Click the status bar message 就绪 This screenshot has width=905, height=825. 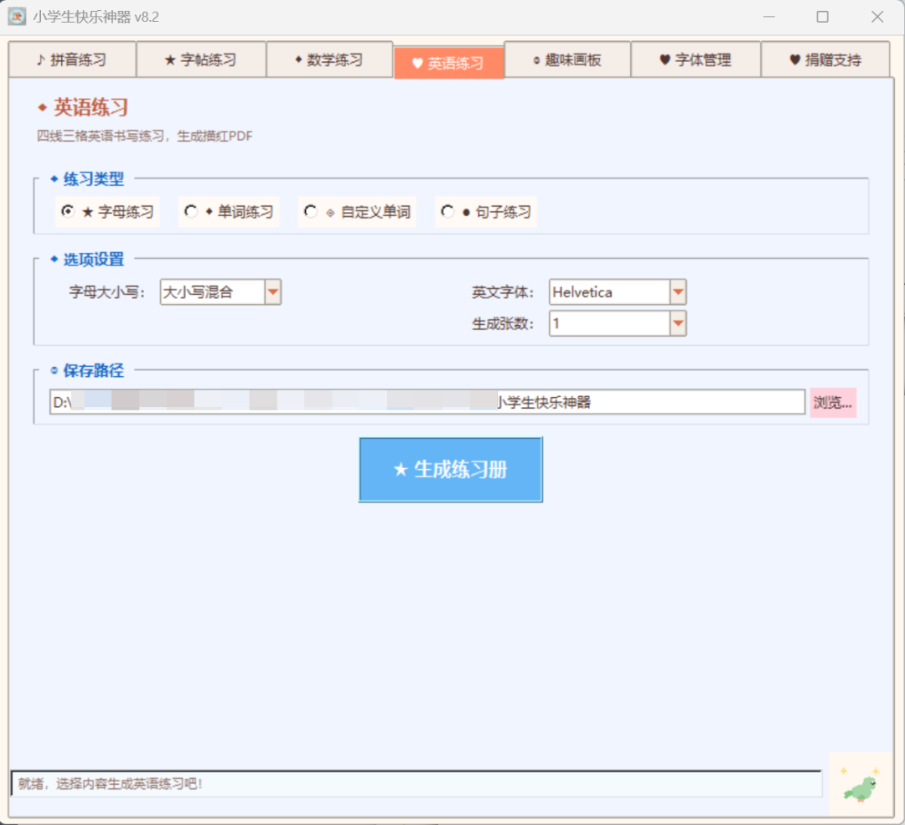(x=111, y=784)
